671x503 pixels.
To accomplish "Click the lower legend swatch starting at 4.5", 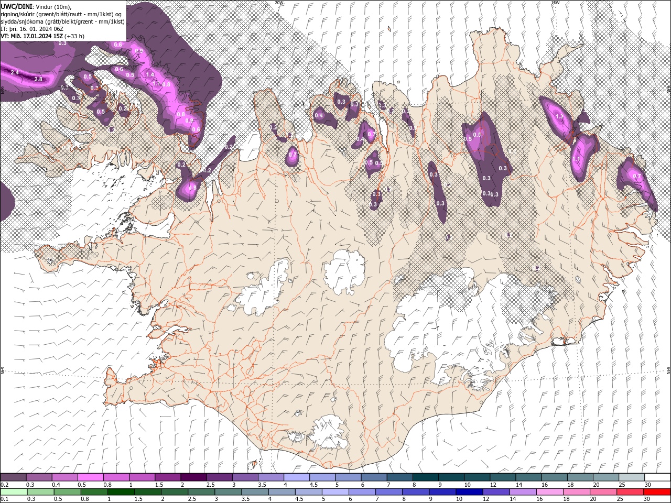I will pyautogui.click(x=308, y=491).
